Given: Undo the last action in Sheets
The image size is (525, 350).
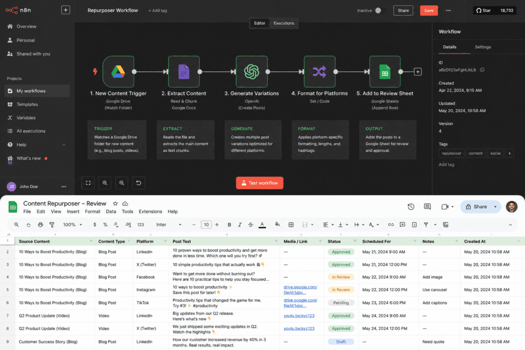Looking at the screenshot, I should pyautogui.click(x=29, y=224).
